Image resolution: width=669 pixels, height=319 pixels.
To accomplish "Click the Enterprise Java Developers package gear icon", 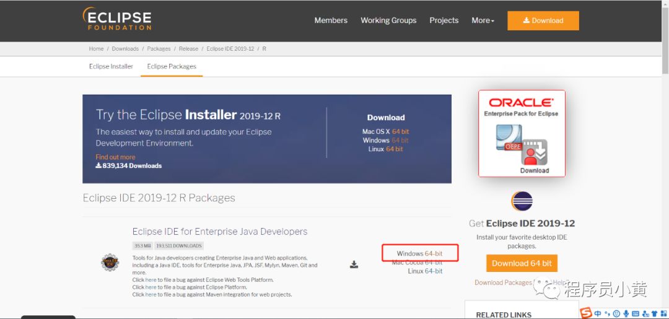I will pyautogui.click(x=110, y=262).
